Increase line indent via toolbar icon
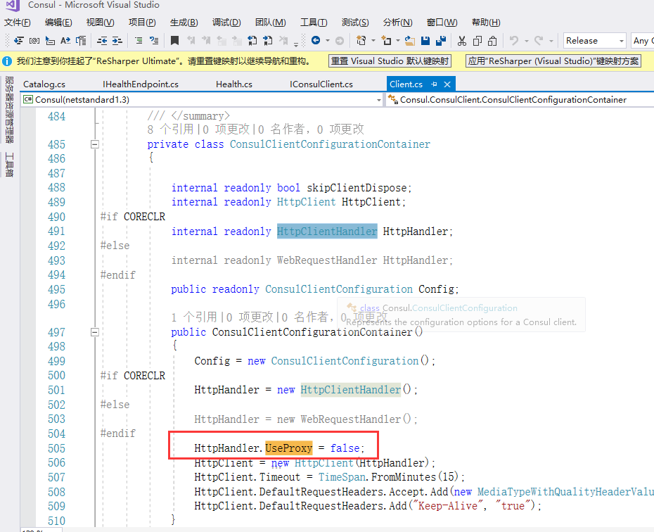 (x=117, y=41)
